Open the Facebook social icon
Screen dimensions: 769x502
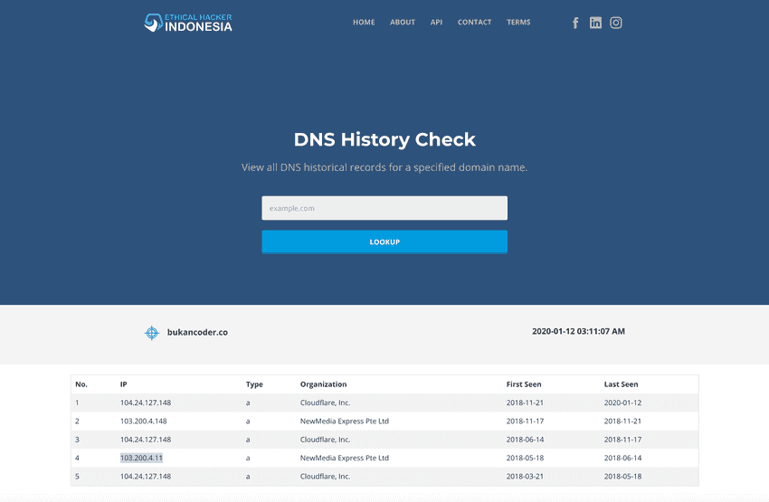pyautogui.click(x=575, y=23)
